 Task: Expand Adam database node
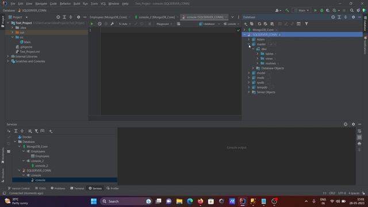[249, 40]
